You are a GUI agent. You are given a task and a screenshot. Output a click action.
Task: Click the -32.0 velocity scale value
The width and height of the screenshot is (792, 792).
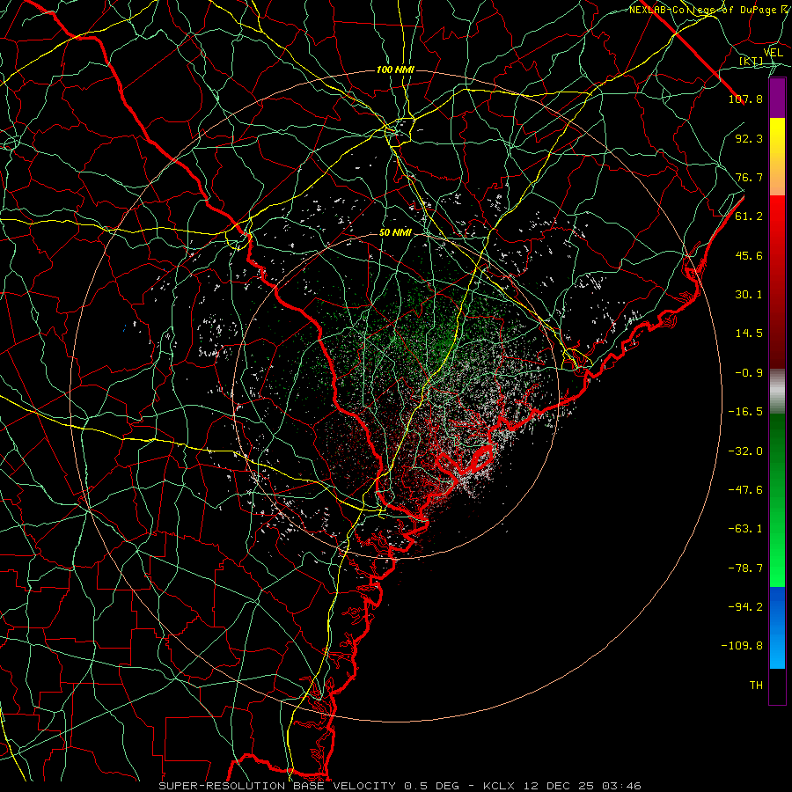click(x=745, y=451)
